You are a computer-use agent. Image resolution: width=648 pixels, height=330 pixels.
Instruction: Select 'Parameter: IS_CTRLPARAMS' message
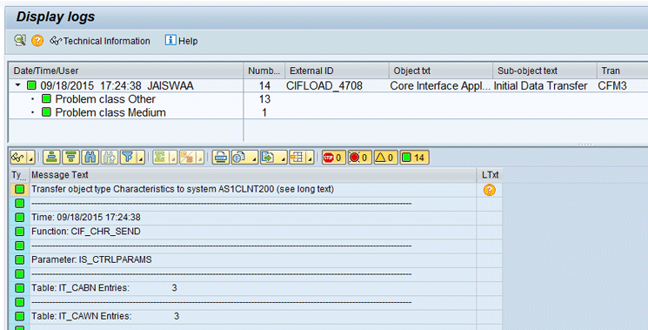[x=91, y=259]
